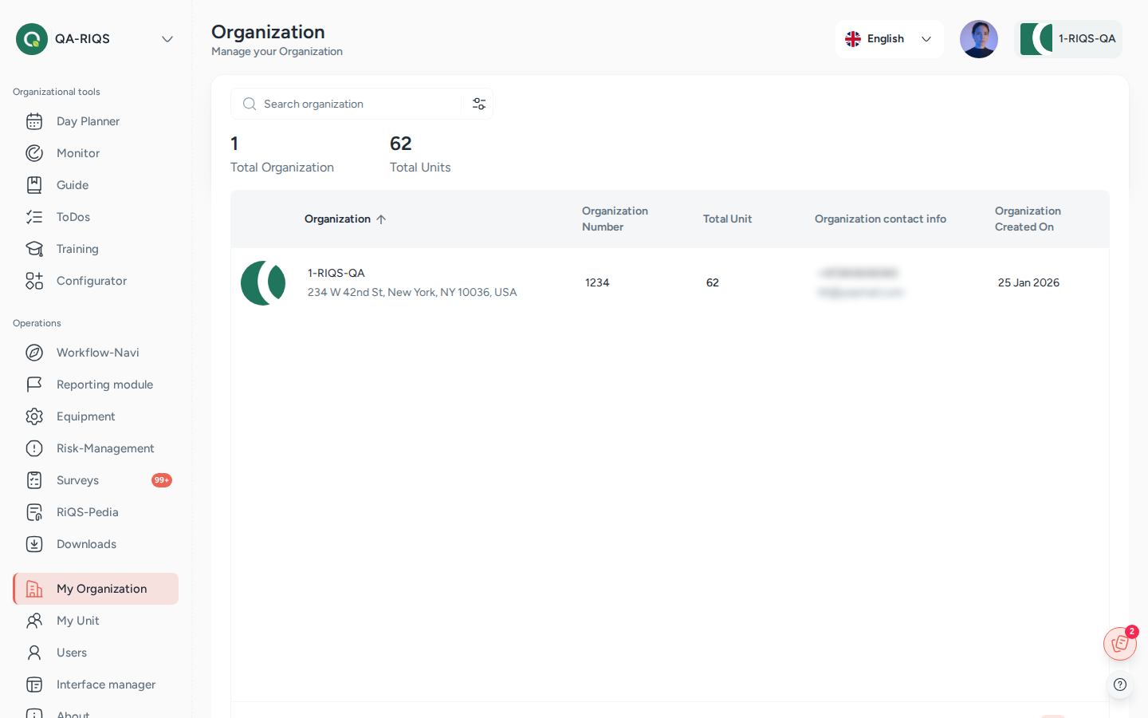This screenshot has height=718, width=1148.
Task: Open the Surveys clipboard icon
Action: coord(34,480)
